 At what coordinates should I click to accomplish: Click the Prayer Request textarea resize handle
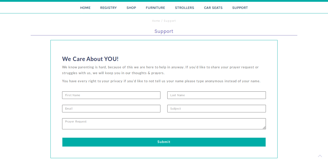(264, 128)
